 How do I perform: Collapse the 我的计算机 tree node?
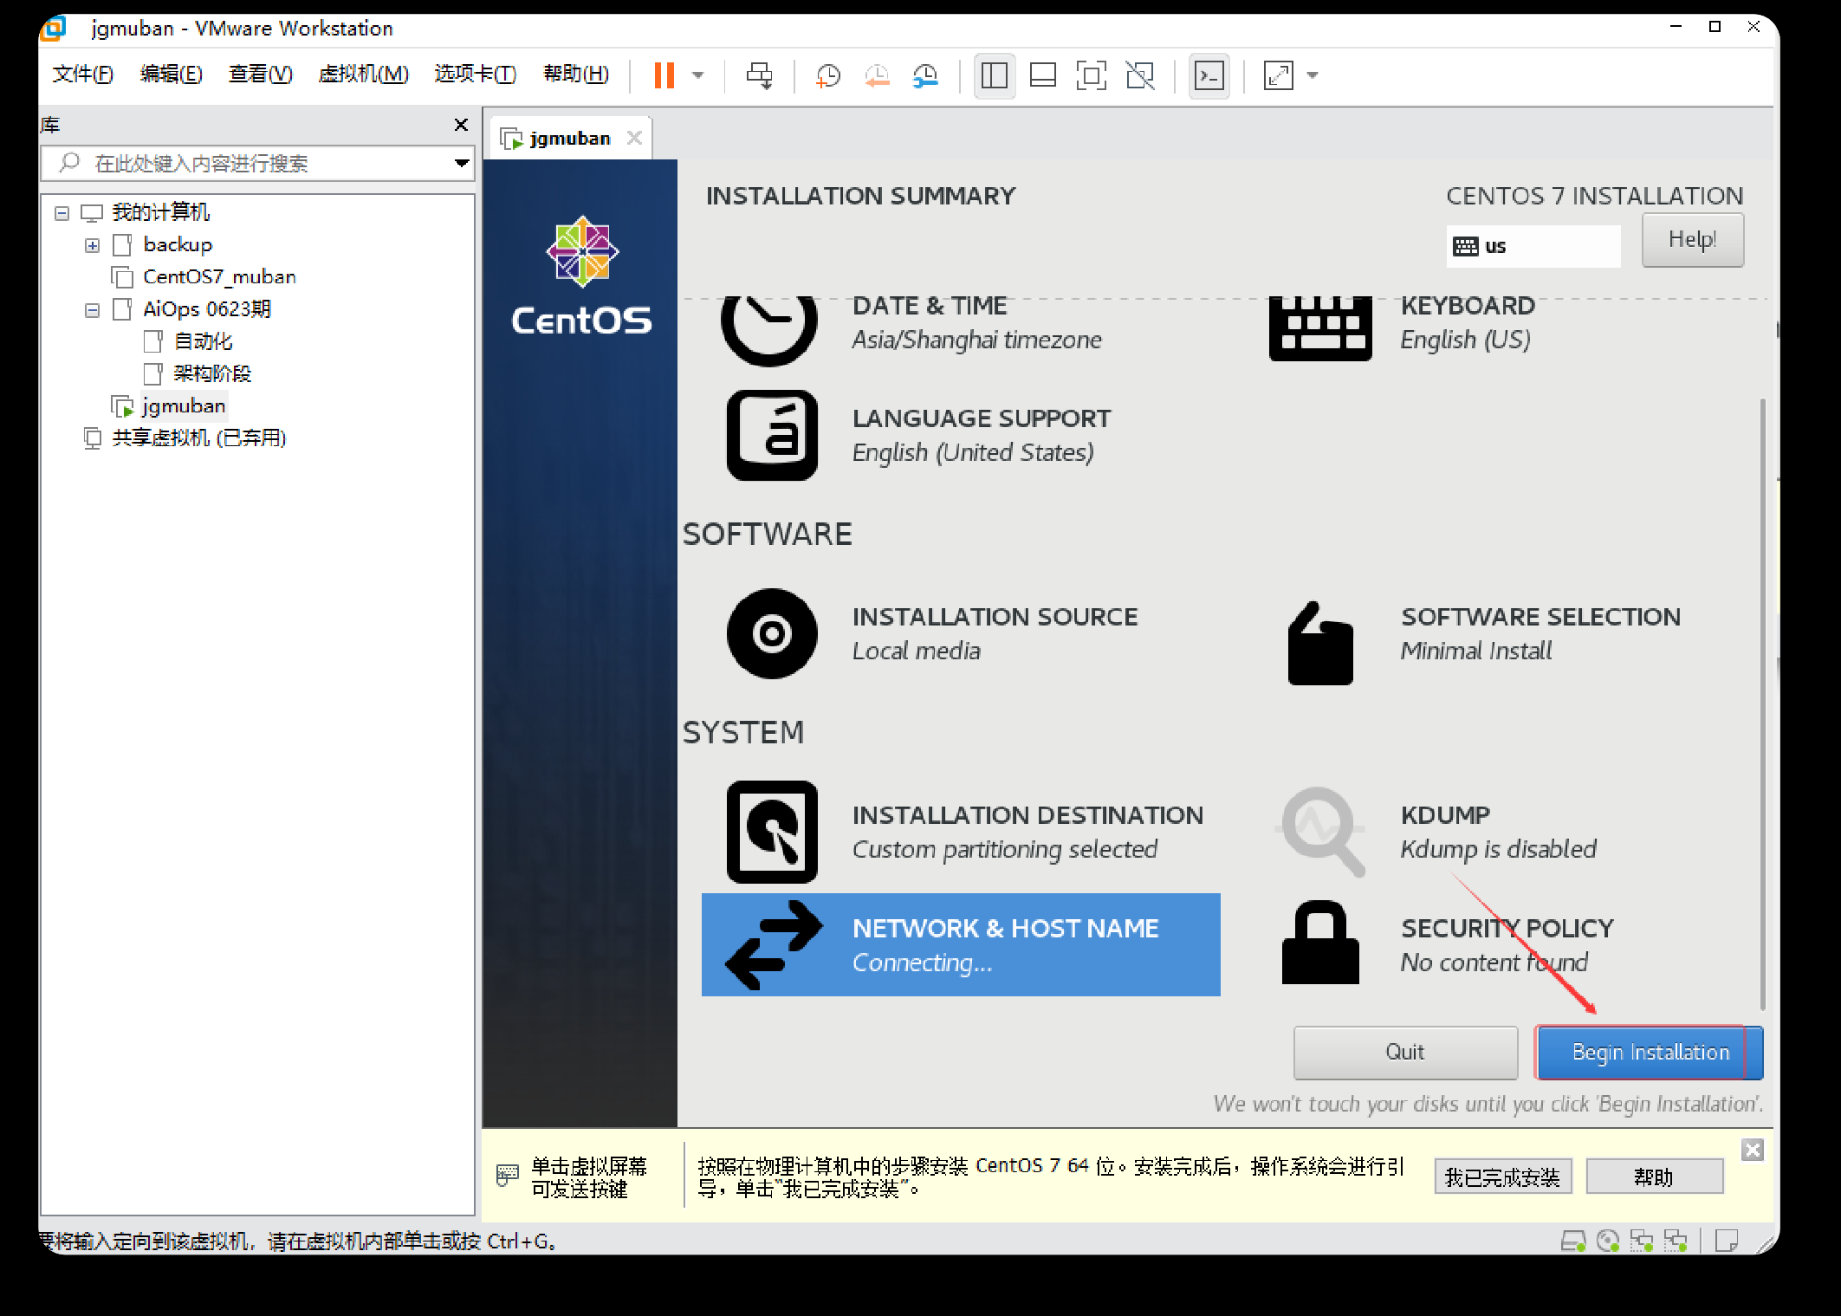[62, 213]
